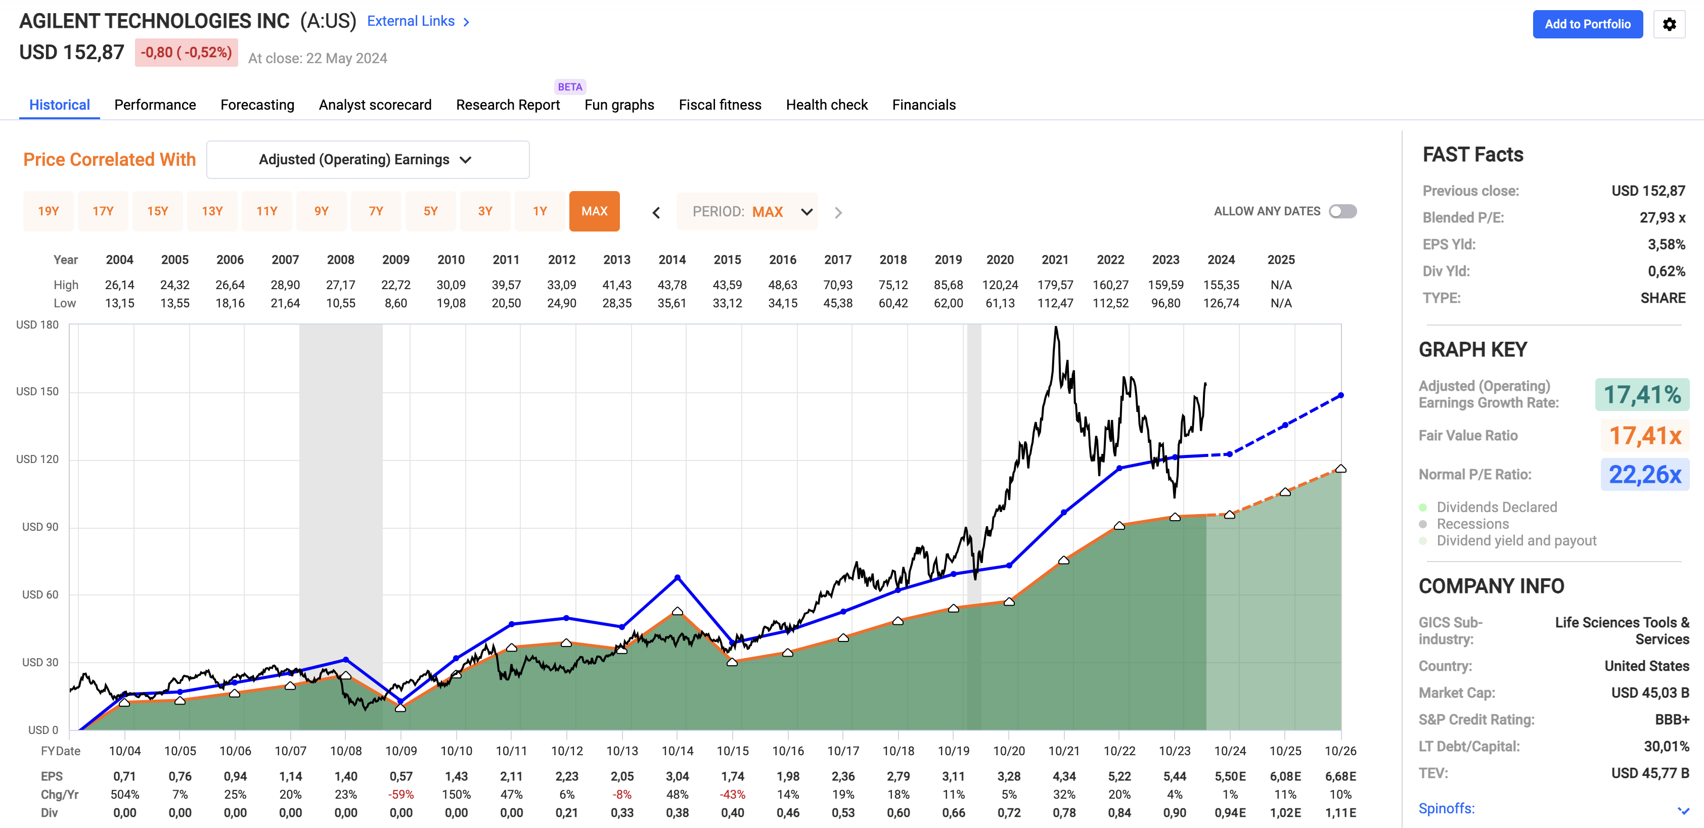Enable the Allow Any Dates switch
The width and height of the screenshot is (1704, 828).
click(x=1343, y=211)
